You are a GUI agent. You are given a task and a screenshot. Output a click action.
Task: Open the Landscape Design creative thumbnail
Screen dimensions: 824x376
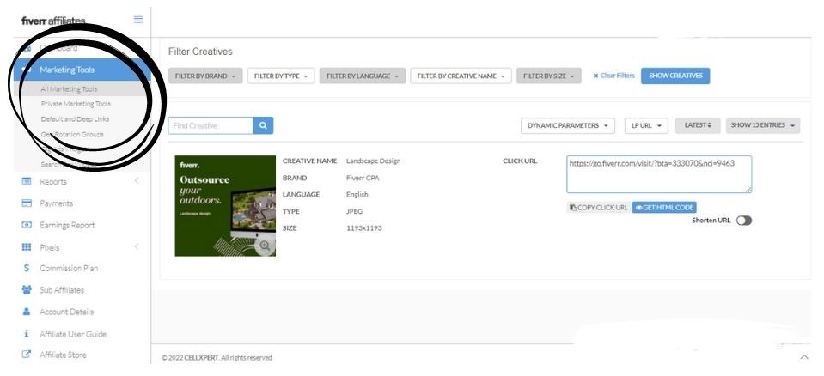point(225,206)
